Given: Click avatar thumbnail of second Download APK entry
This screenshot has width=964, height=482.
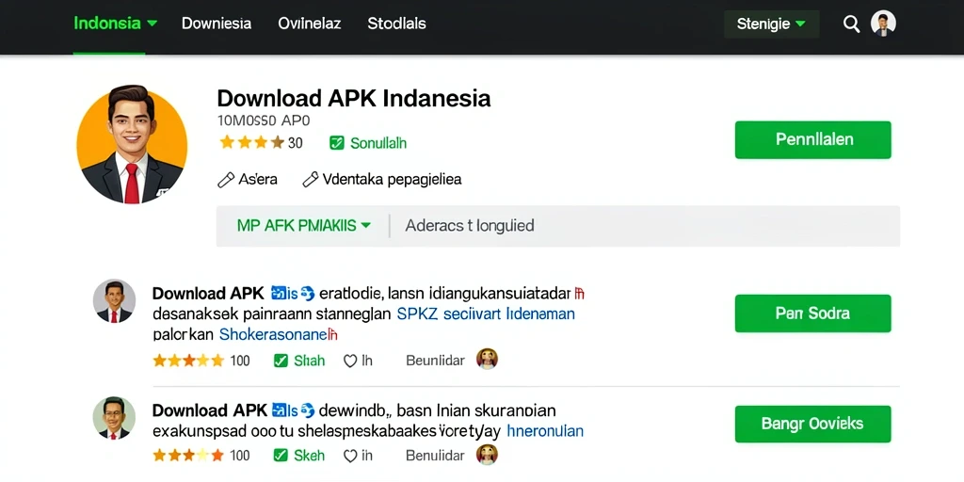Looking at the screenshot, I should [114, 418].
